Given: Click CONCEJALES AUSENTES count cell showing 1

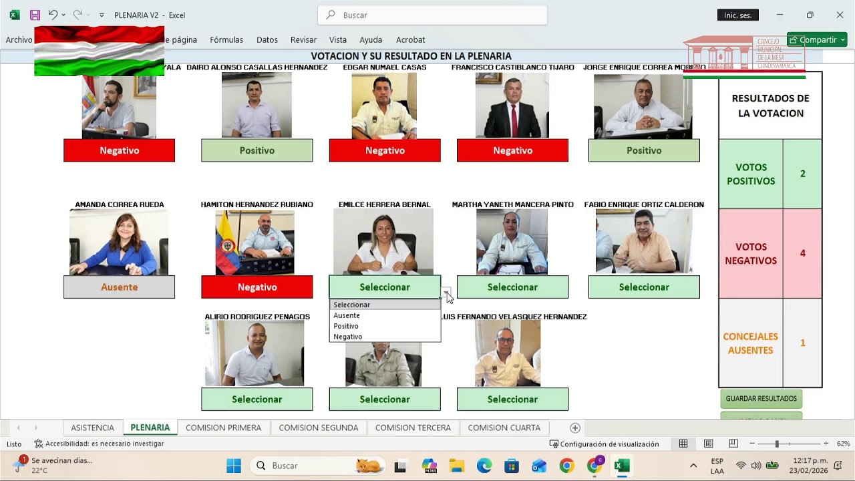Looking at the screenshot, I should coord(802,343).
